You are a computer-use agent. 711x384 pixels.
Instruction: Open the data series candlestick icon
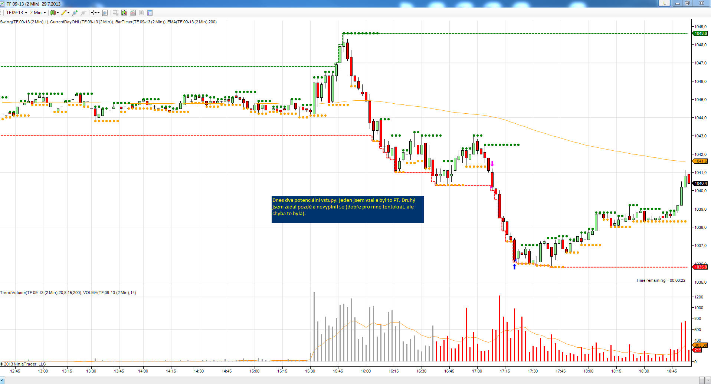coord(124,13)
